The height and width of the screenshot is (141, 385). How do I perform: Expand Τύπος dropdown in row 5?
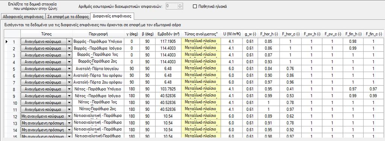[69, 69]
